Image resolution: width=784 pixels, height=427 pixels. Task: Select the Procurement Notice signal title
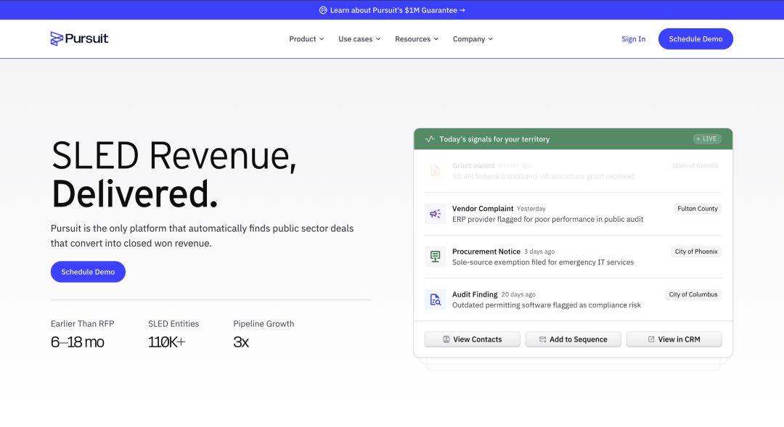(x=486, y=252)
